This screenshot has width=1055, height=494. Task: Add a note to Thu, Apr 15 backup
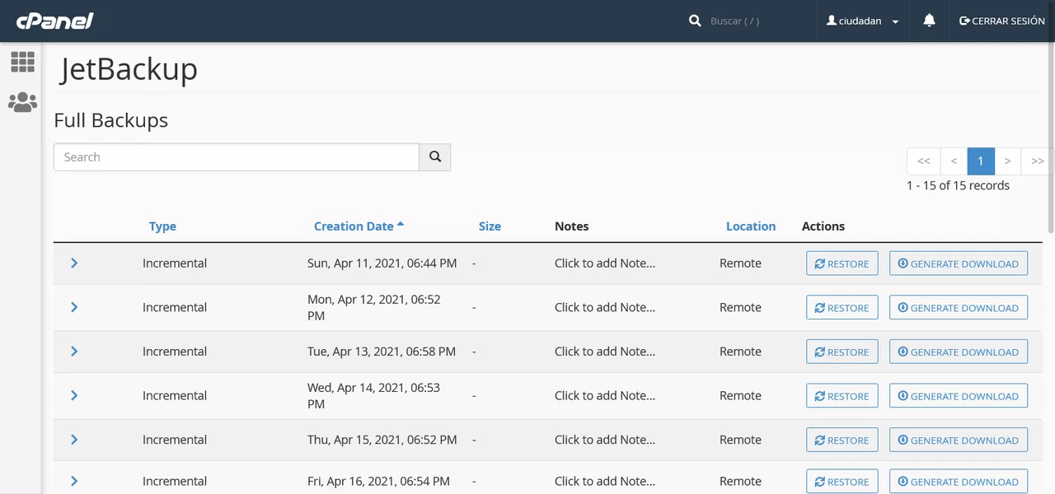point(605,440)
